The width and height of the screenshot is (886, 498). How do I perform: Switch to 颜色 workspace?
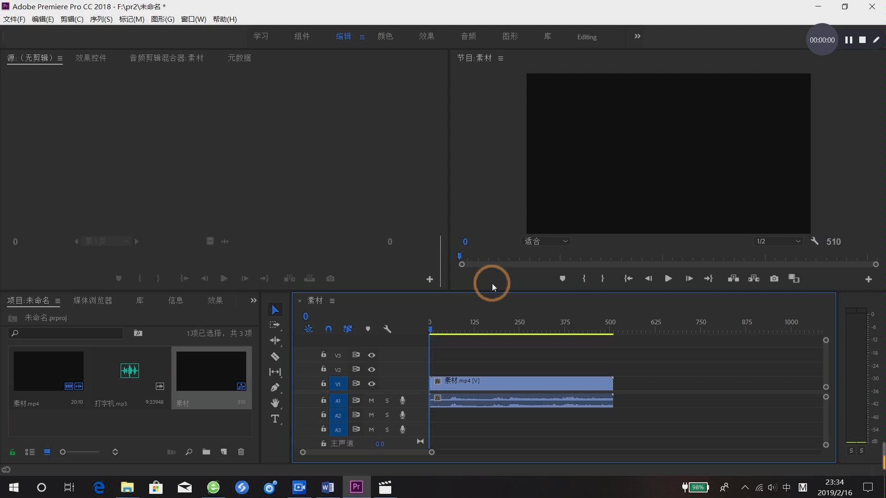coord(385,36)
